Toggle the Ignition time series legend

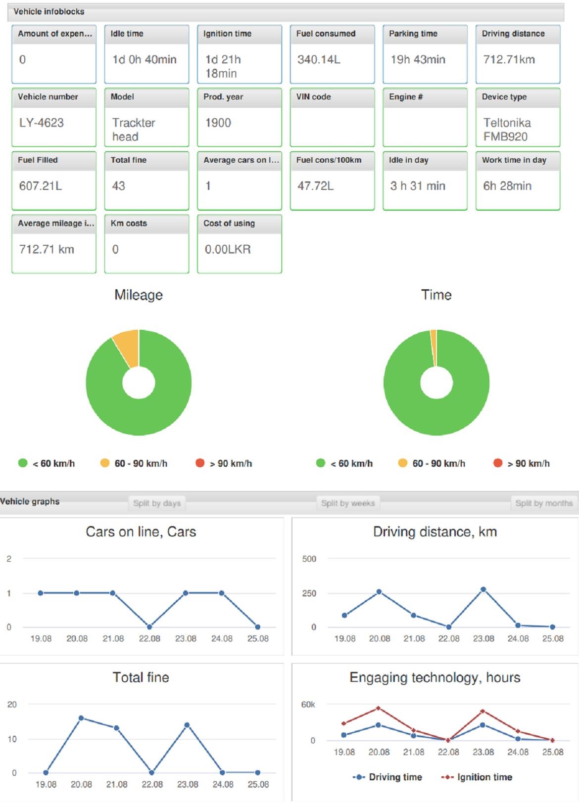[477, 777]
